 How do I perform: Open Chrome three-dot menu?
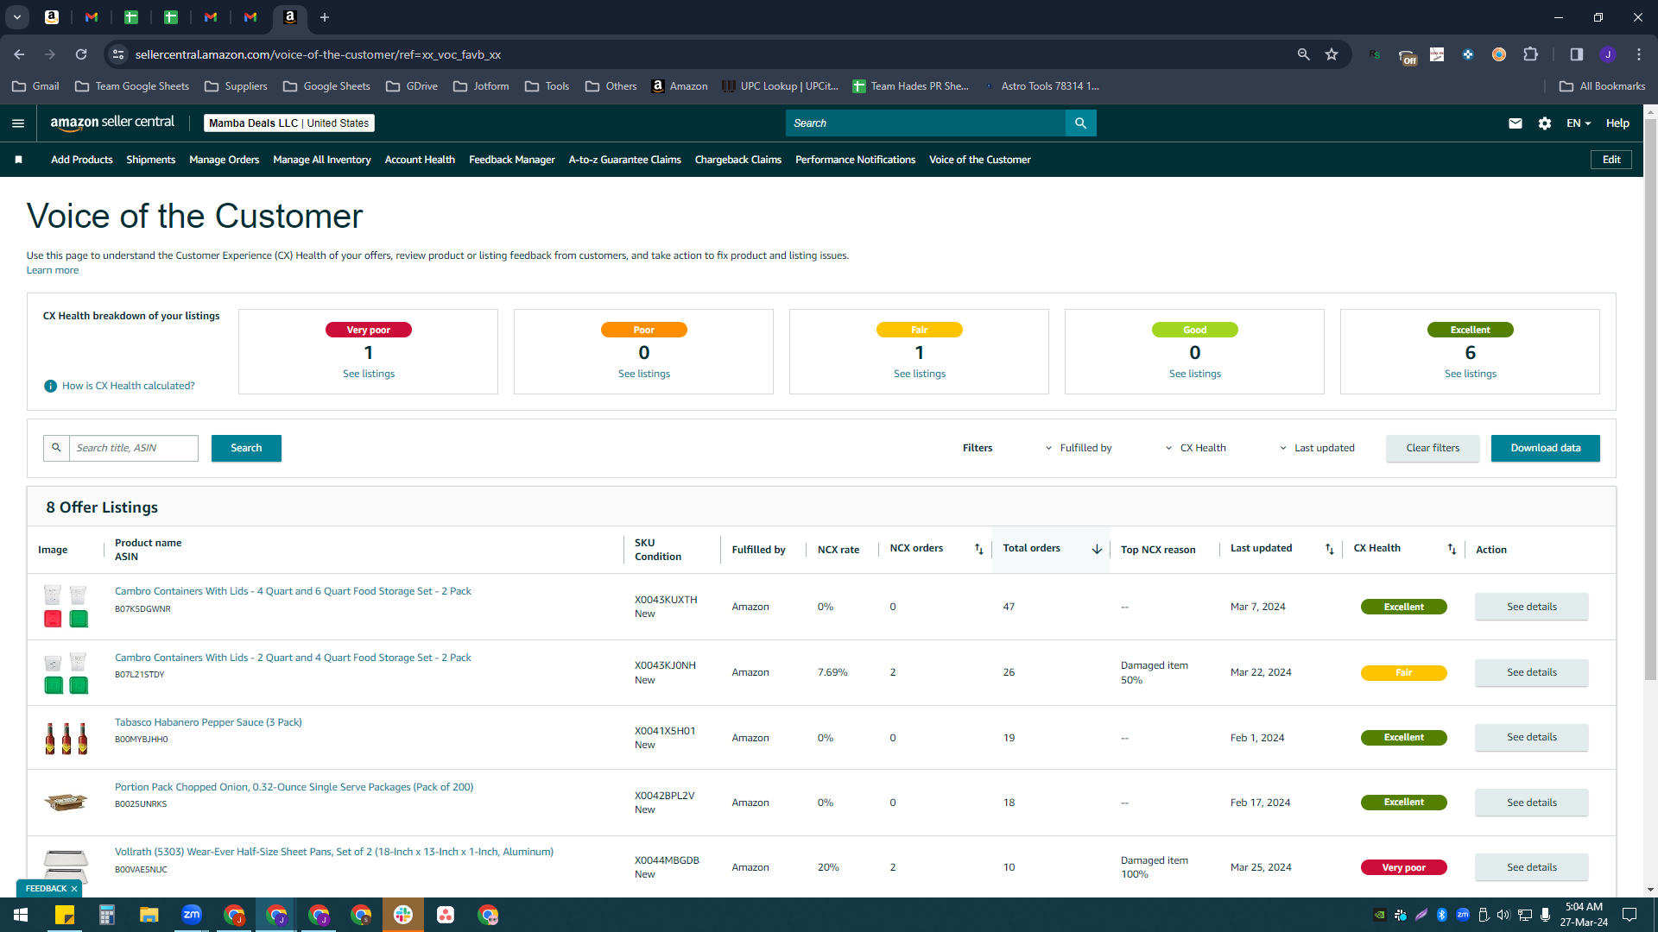tap(1639, 54)
